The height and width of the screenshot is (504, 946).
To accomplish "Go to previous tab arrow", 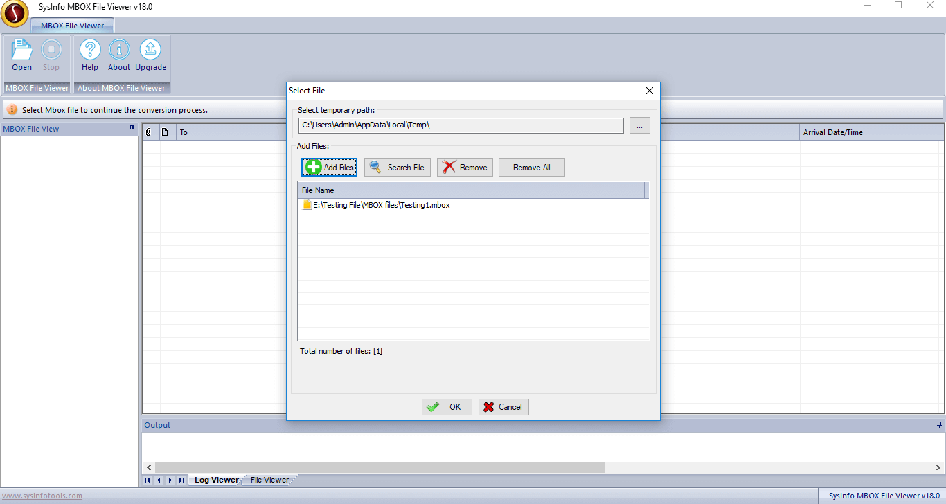I will (159, 480).
